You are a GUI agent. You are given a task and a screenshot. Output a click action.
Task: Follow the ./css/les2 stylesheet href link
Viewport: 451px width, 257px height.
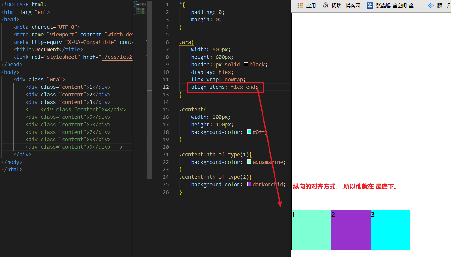pyautogui.click(x=116, y=57)
